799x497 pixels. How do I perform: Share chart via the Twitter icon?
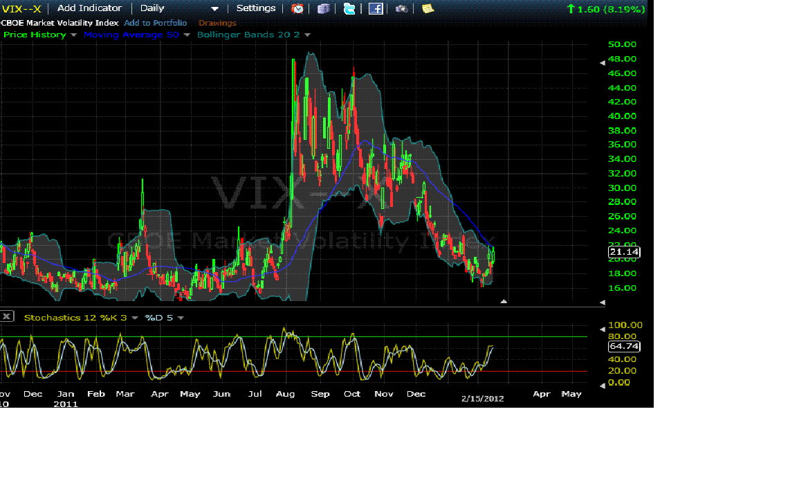[x=349, y=8]
